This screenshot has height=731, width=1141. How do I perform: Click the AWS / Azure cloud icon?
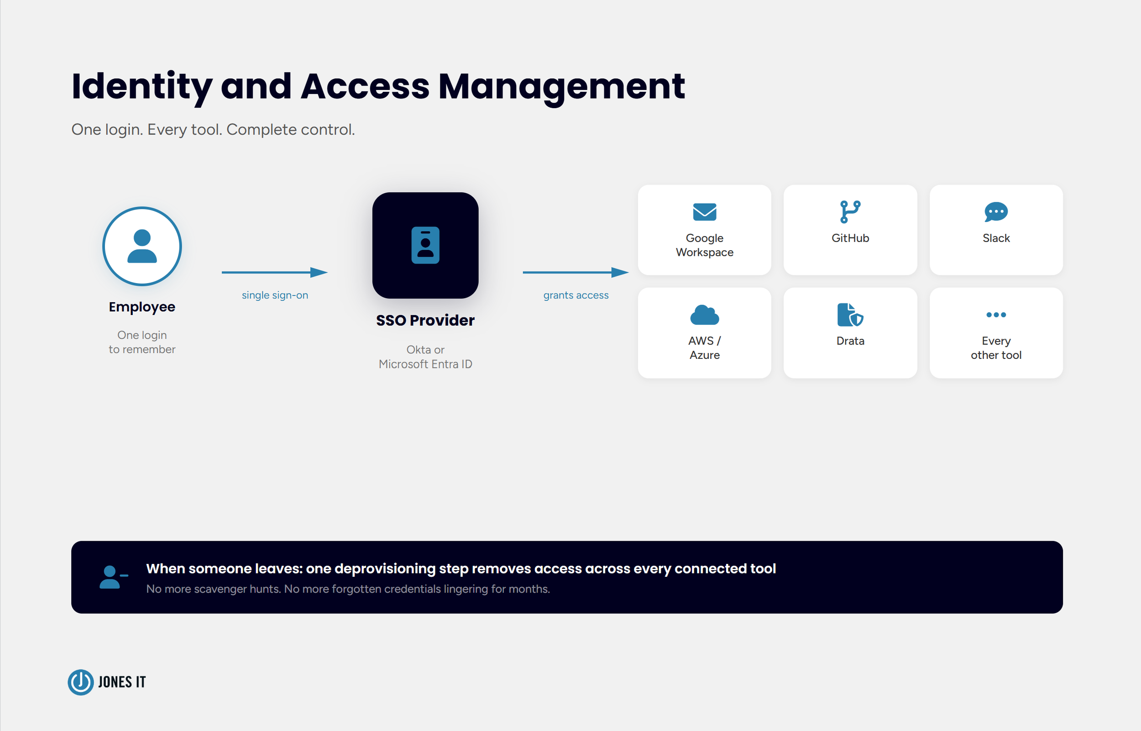click(705, 315)
